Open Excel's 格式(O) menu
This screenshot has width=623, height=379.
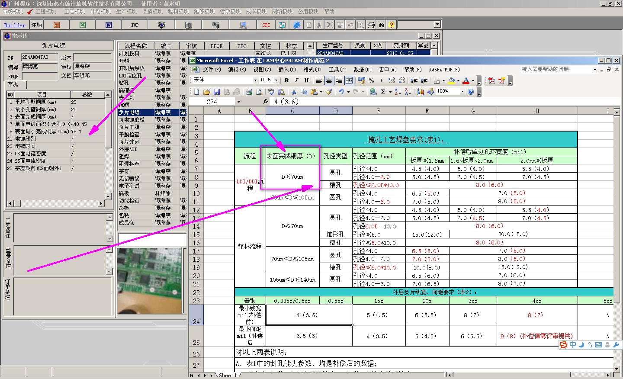tap(312, 70)
